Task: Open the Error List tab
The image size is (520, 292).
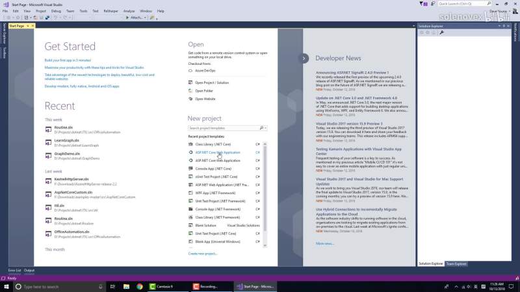Action: click(14, 271)
